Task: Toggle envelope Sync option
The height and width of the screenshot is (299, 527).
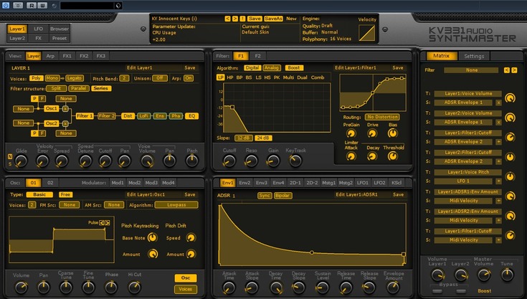Action: (265, 196)
